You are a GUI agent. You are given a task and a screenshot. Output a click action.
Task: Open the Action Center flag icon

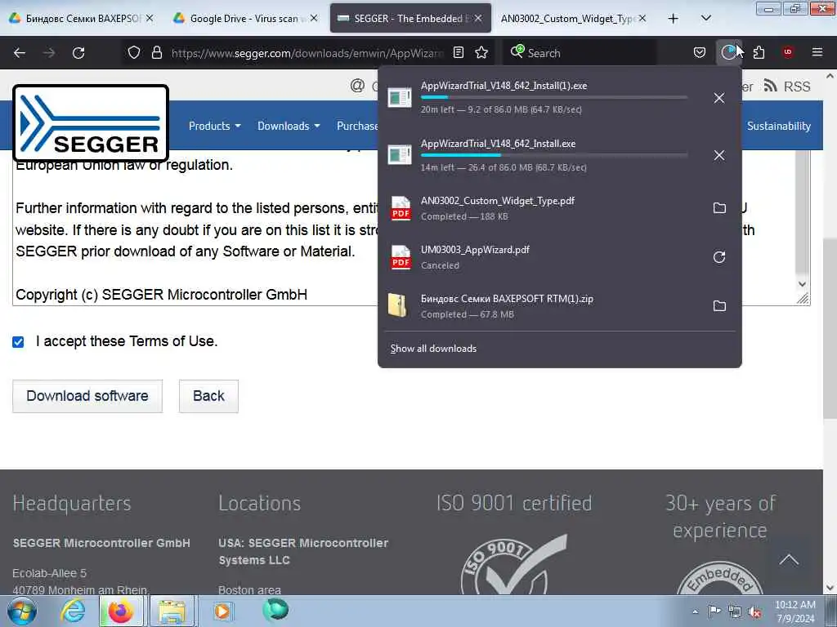pyautogui.click(x=714, y=611)
